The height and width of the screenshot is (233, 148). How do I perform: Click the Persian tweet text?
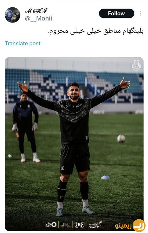click(96, 31)
